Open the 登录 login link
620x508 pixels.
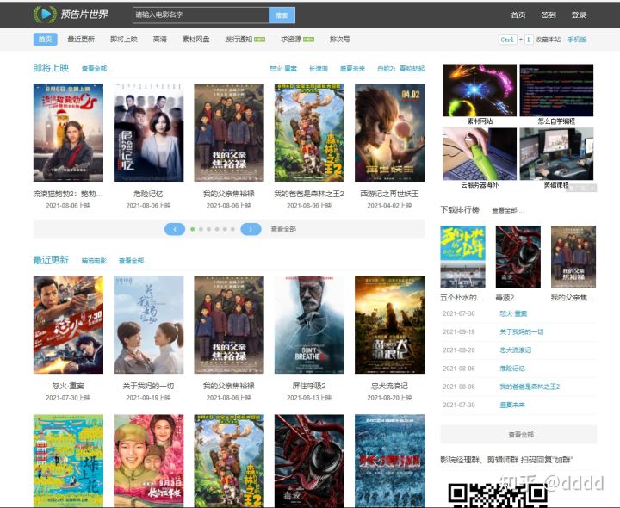coord(579,15)
